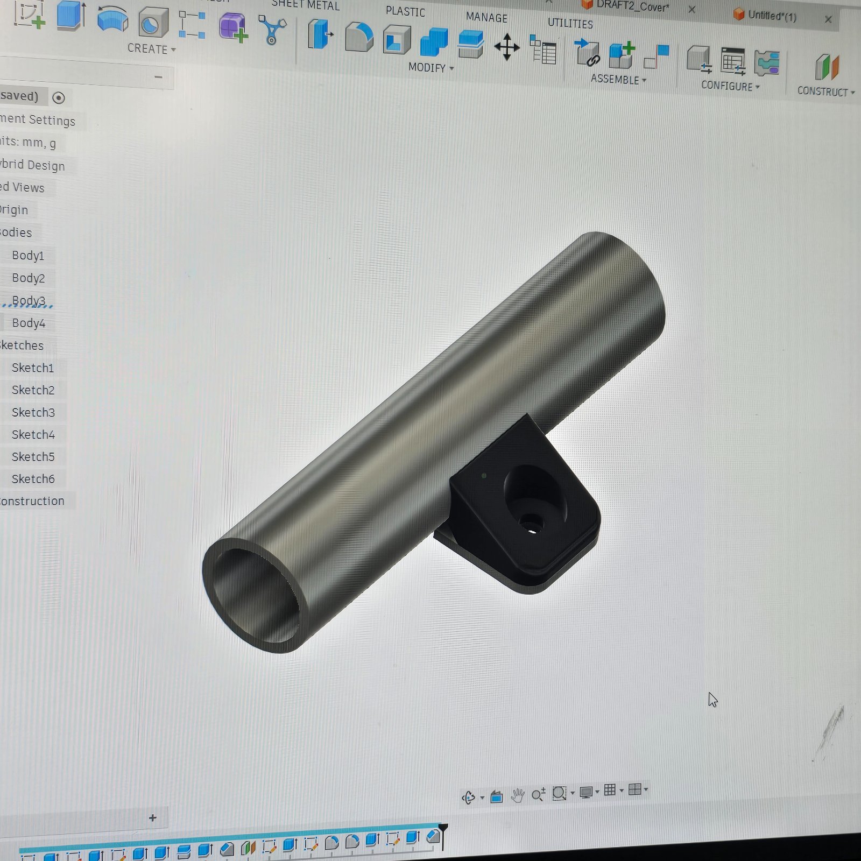Switch to the PLASTIC ribbon tab

click(405, 11)
